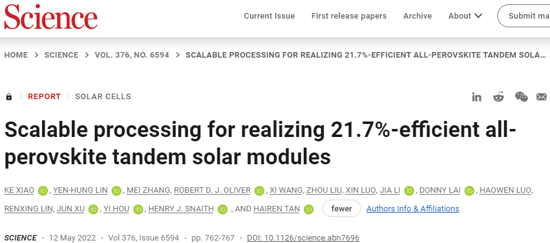Click the Submit manuscript button
The width and height of the screenshot is (550, 243).
(524, 15)
